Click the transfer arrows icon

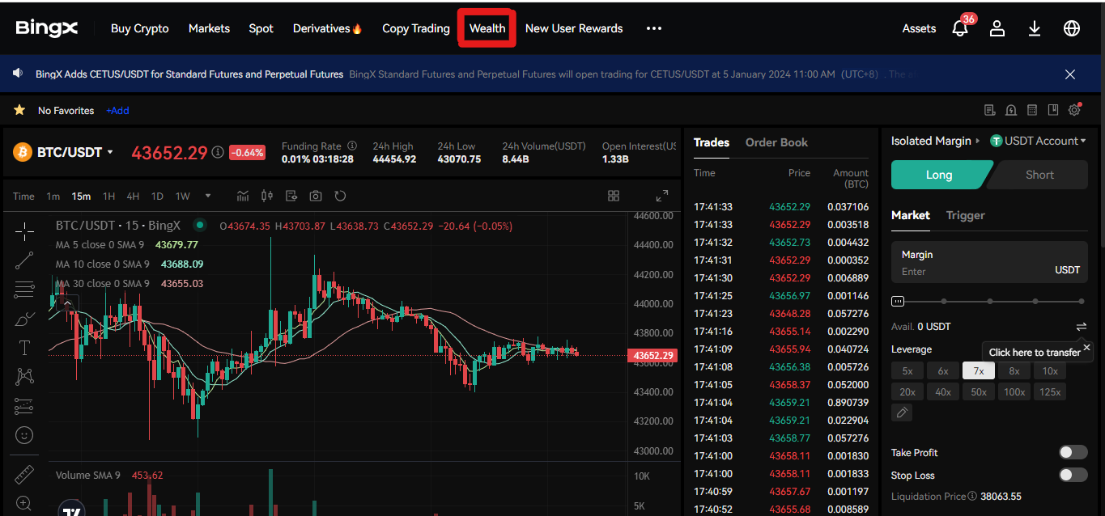[x=1082, y=327]
